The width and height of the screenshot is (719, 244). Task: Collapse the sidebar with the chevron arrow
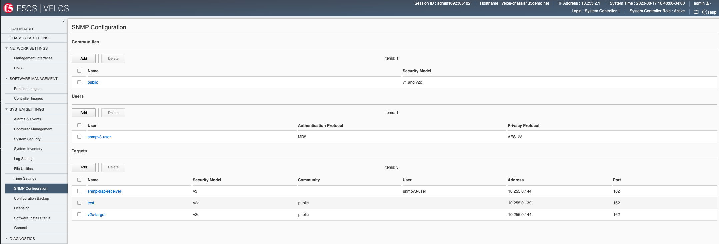[x=64, y=21]
